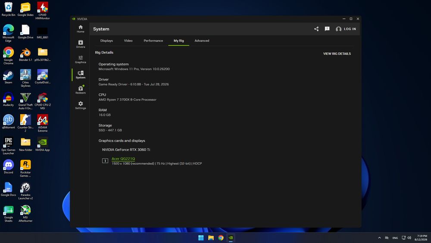Open Chrome from the taskbar
The image size is (431, 243).
tap(221, 238)
